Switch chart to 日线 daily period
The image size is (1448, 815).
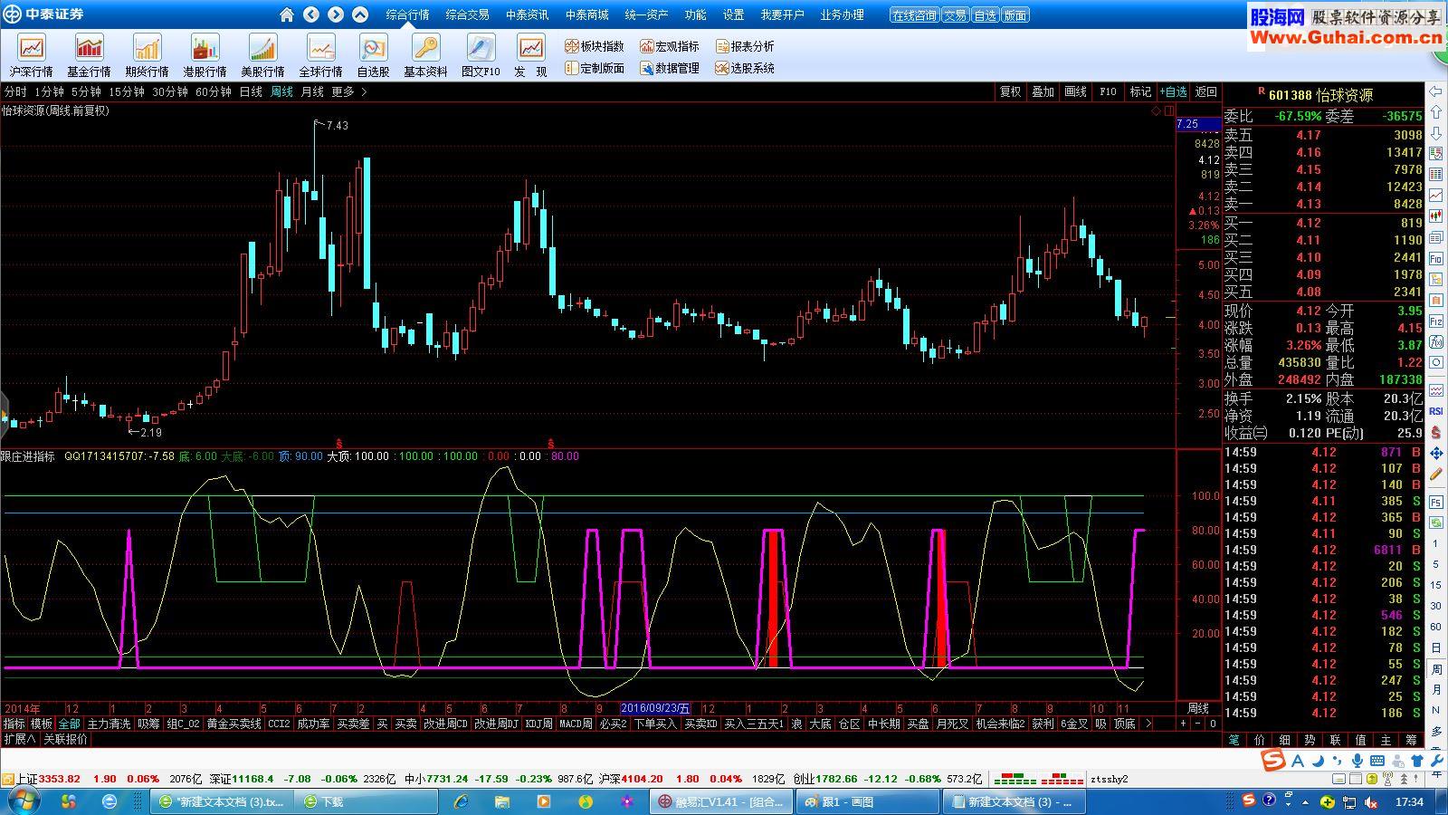pos(251,91)
